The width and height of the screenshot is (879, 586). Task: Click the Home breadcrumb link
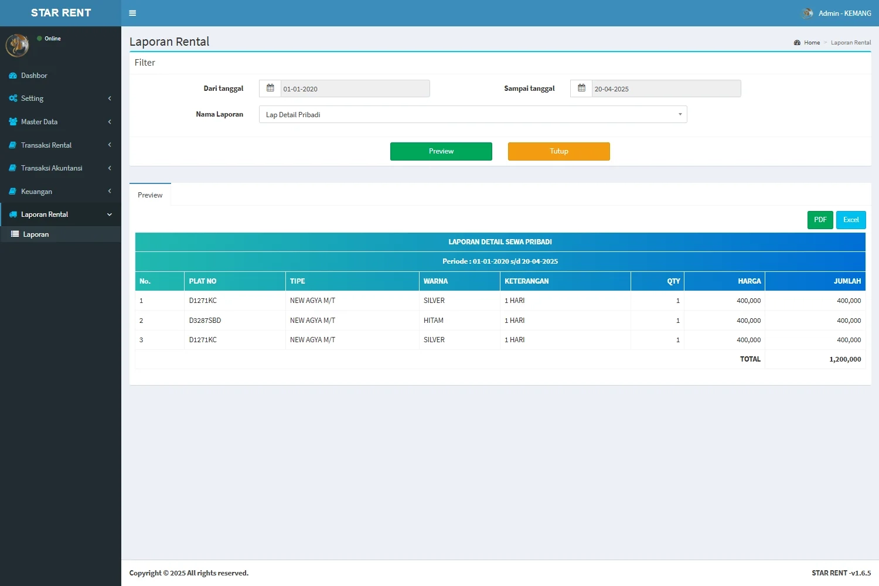[812, 43]
